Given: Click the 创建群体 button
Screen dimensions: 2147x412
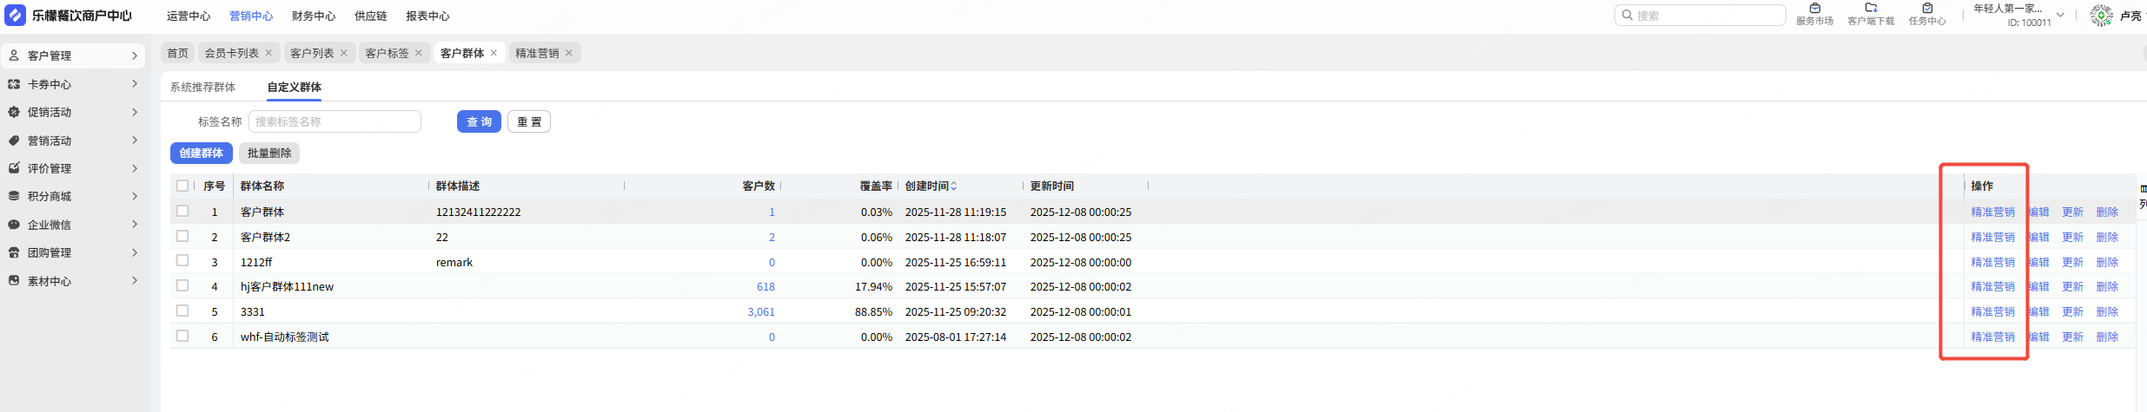Looking at the screenshot, I should pyautogui.click(x=201, y=153).
